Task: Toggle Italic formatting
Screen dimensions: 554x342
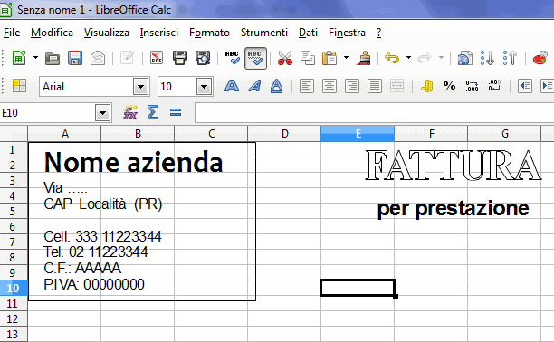Action: (x=254, y=86)
